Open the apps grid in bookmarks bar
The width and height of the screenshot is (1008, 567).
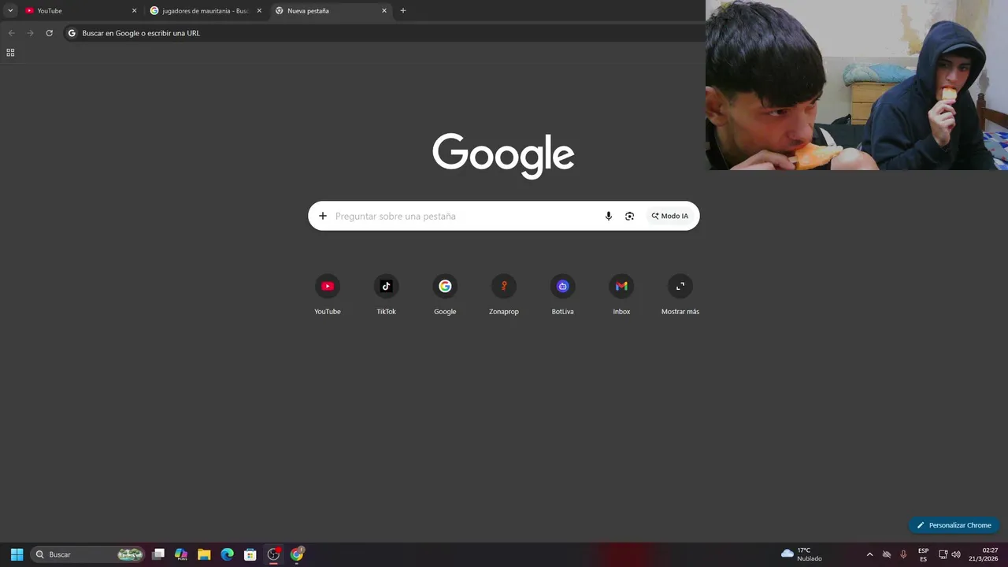point(10,53)
